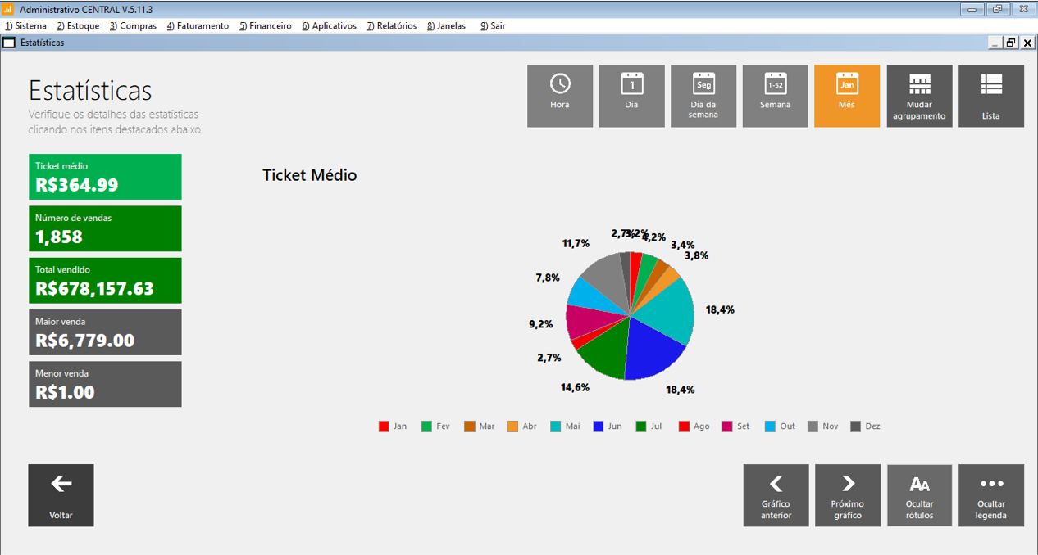The image size is (1038, 555).
Task: Toggle Ocultar rótulos labels
Action: 919,495
